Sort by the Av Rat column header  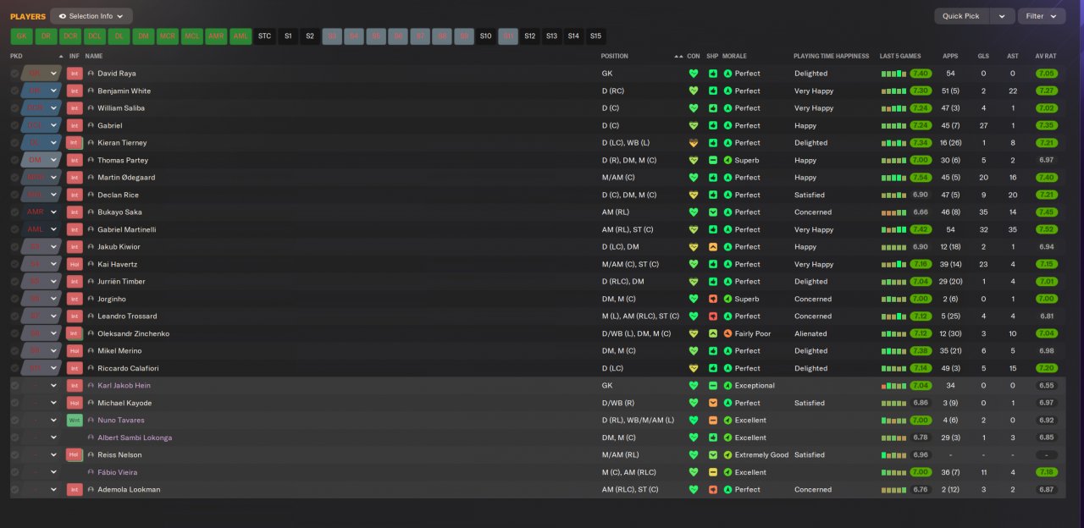pos(1046,56)
